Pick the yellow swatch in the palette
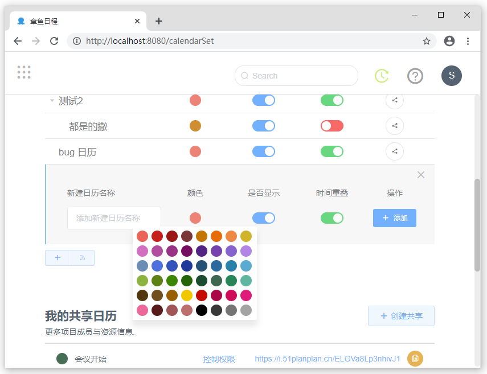487x374 pixels. [x=187, y=295]
